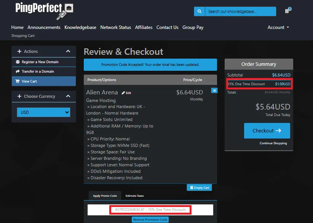This screenshot has width=313, height=223.
Task: Click the Product/Options column header
Action: pyautogui.click(x=102, y=80)
